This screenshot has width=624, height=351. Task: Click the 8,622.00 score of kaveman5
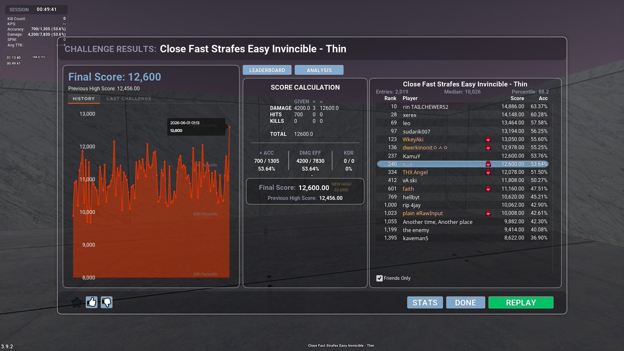click(x=514, y=238)
